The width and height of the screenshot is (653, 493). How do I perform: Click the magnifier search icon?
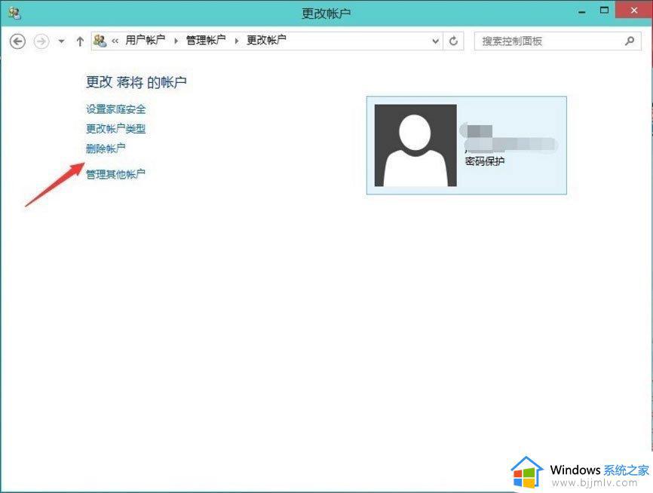click(630, 41)
